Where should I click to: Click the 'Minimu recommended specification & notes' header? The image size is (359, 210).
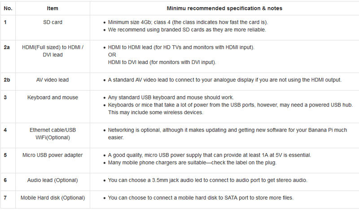[224, 9]
